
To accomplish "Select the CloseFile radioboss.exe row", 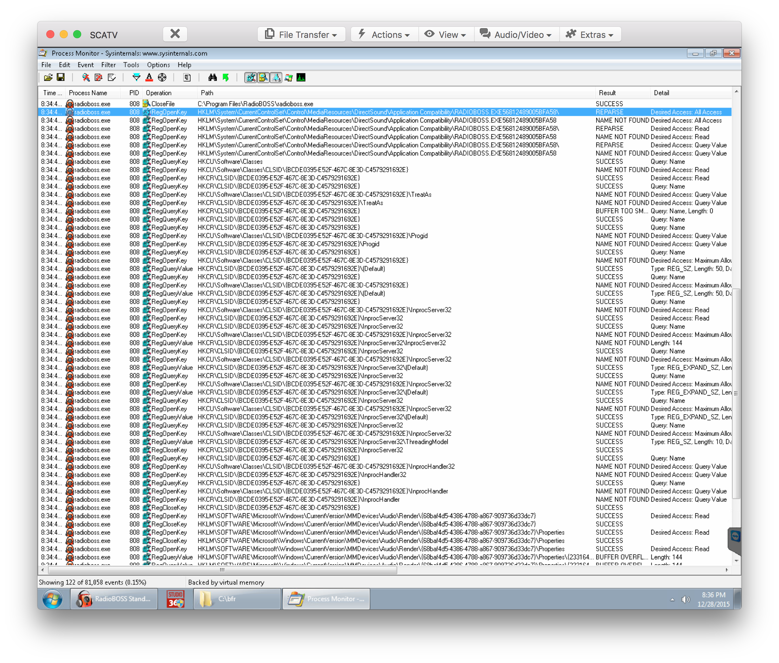I will pos(385,104).
